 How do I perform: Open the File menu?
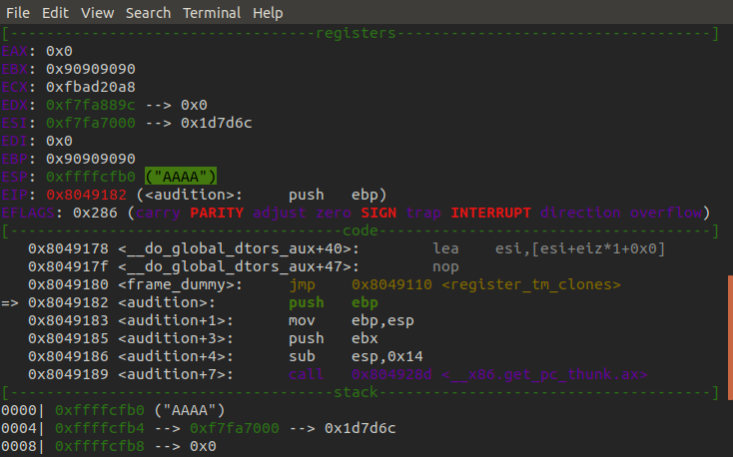click(x=18, y=13)
